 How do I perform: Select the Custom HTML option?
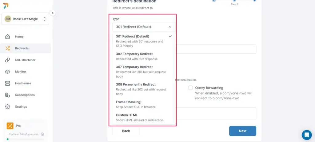pos(144,117)
